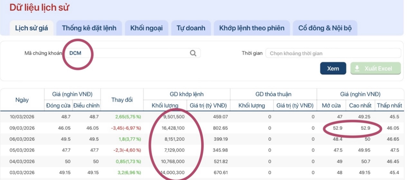The width and height of the screenshot is (413, 180).
Task: Open the Khối ngoại tab
Action: 146,28
